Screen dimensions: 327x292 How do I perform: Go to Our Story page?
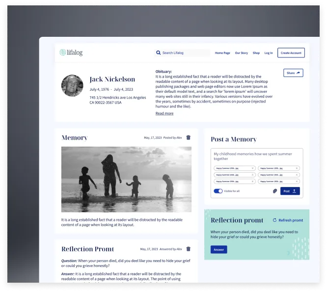click(x=241, y=53)
